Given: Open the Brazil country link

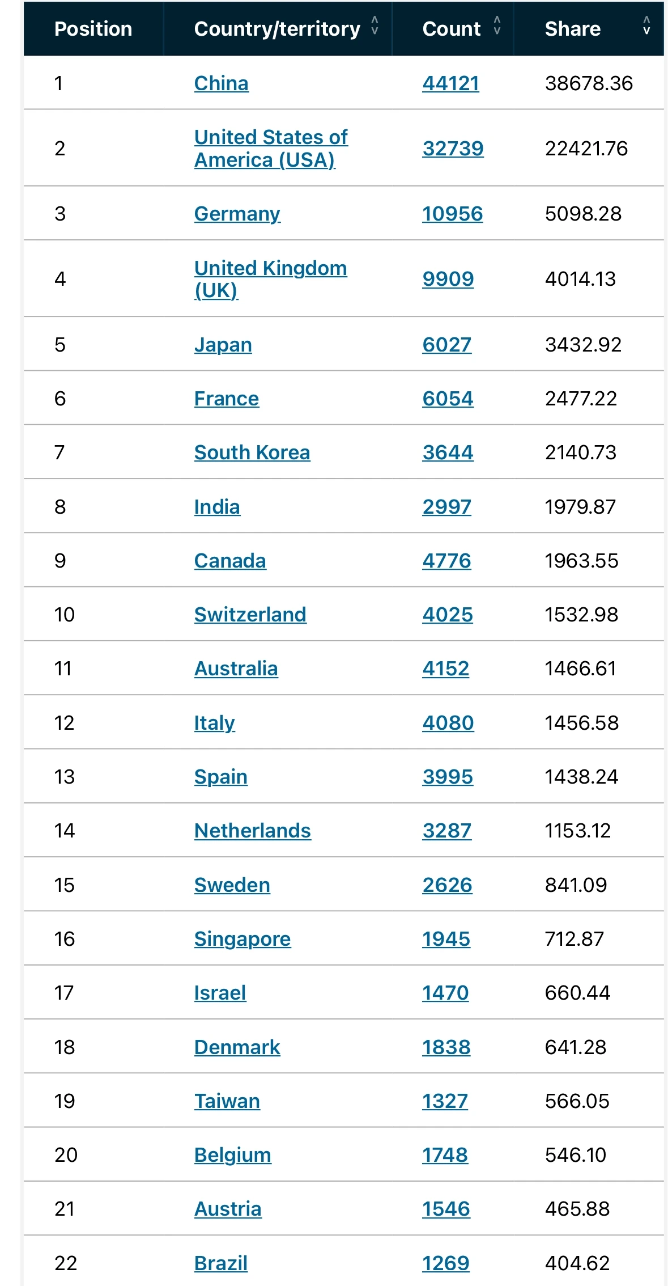Looking at the screenshot, I should pos(220,1263).
